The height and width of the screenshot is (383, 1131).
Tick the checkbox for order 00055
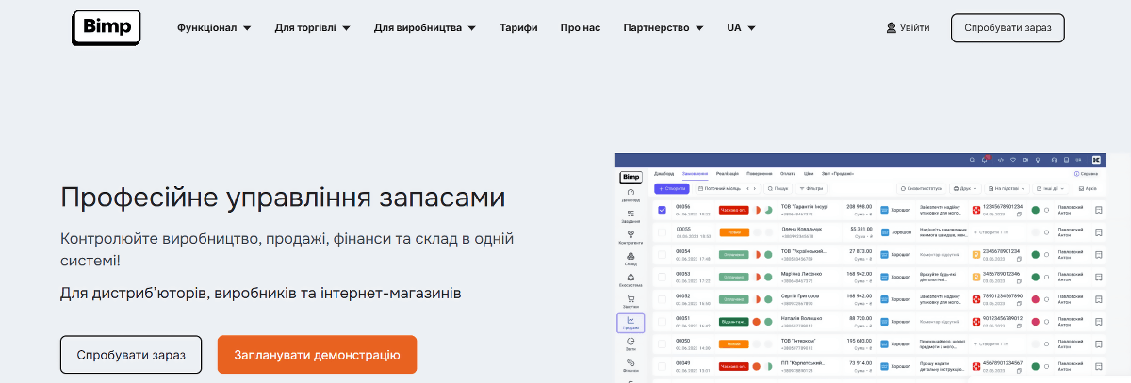(x=663, y=231)
